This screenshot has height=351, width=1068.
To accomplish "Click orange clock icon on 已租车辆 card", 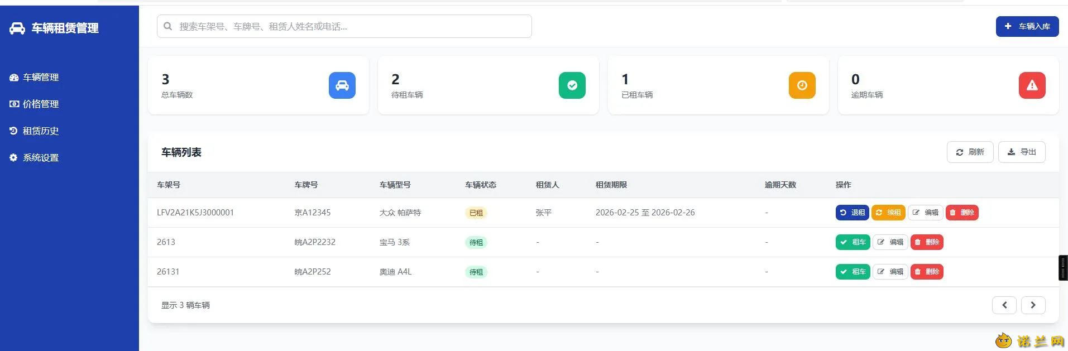I will [x=802, y=85].
